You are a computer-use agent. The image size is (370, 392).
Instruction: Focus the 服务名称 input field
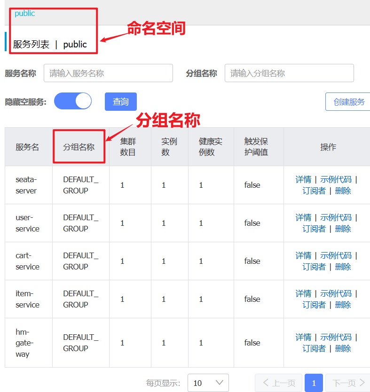108,73
